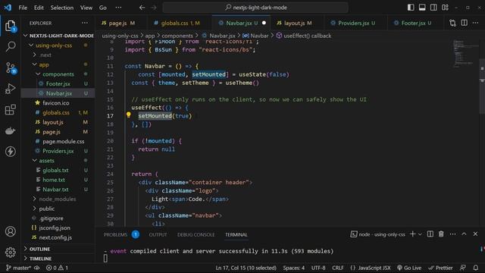Image resolution: width=485 pixels, height=273 pixels.
Task: Expand the TIMELINE section
Action: click(x=58, y=258)
